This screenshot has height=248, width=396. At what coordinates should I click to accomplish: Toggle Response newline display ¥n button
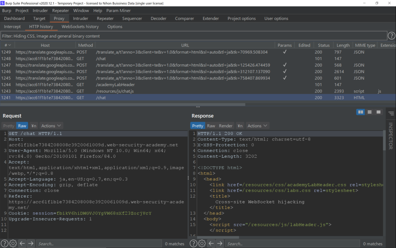tap(240, 126)
